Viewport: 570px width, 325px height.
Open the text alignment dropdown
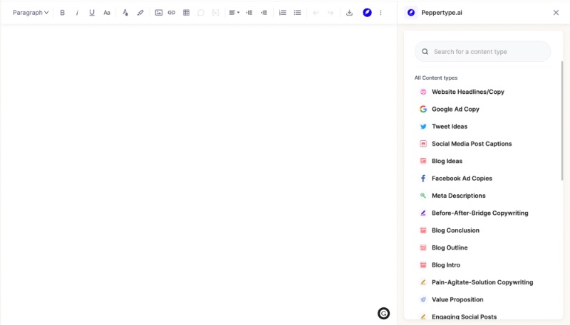(x=234, y=13)
